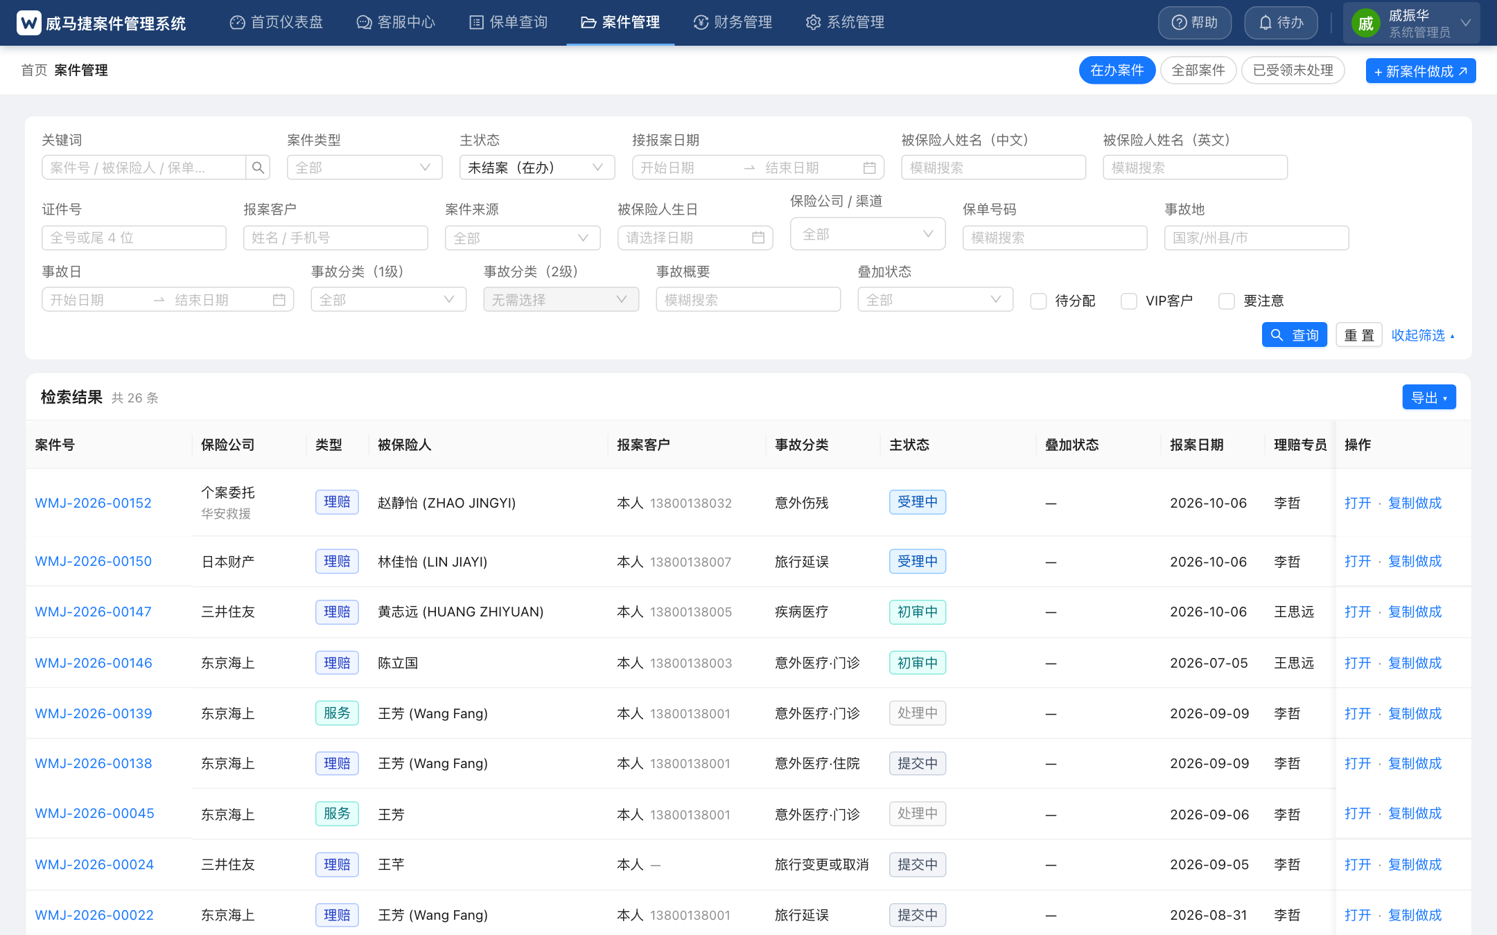The image size is (1497, 935).
Task: Toggle the 待分配 checkbox
Action: [1038, 301]
